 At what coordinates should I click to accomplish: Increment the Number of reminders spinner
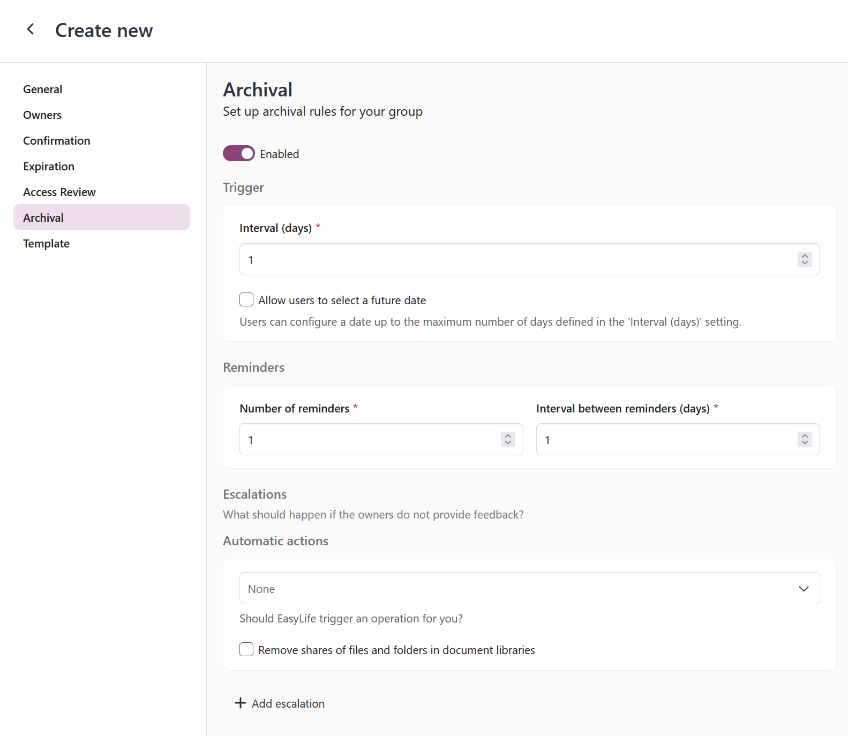[x=508, y=435]
